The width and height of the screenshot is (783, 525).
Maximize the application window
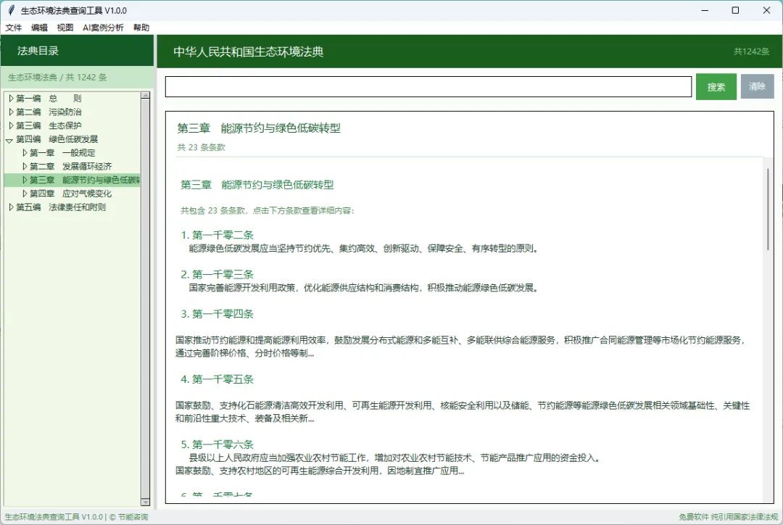(735, 10)
